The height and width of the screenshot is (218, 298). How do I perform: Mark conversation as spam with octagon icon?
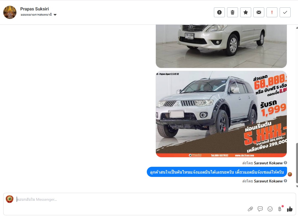click(219, 12)
